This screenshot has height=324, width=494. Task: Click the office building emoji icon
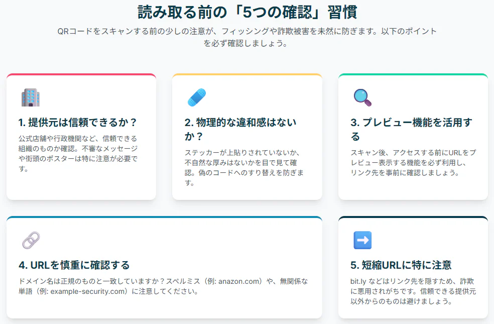[31, 97]
